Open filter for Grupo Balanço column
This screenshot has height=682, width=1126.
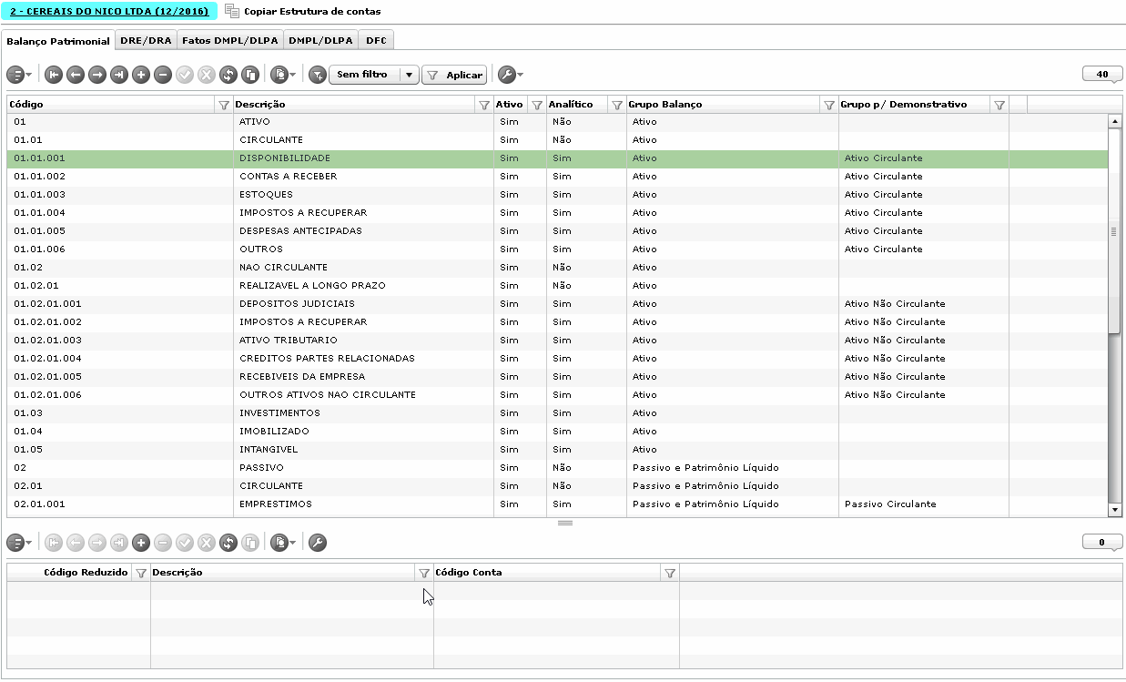829,105
